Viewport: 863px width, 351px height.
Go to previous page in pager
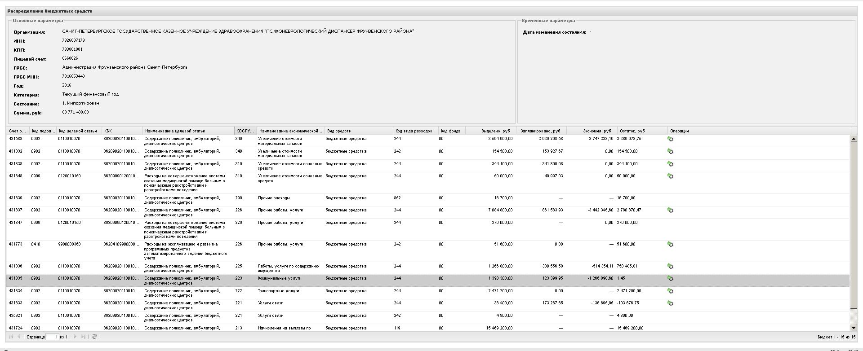point(18,337)
